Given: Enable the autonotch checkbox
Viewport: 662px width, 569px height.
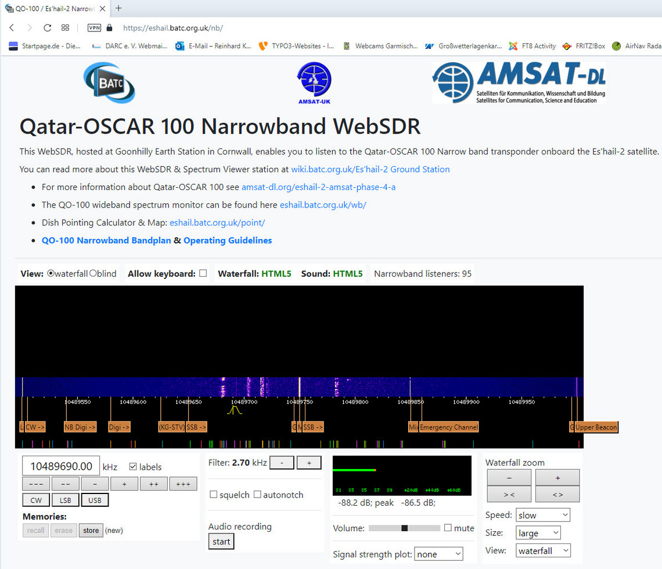Looking at the screenshot, I should [257, 494].
